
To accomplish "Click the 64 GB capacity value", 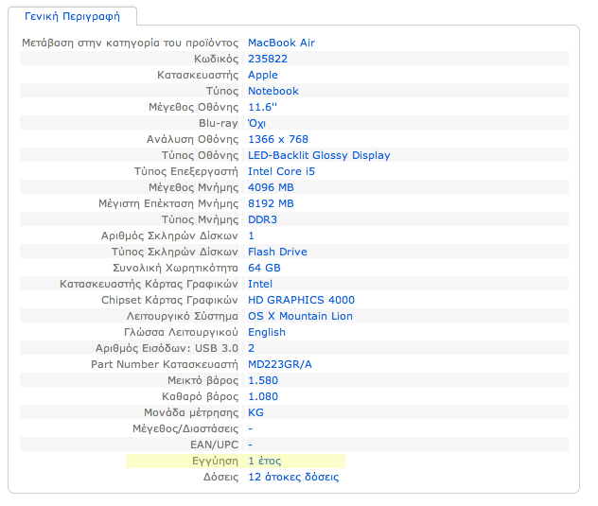I will click(264, 268).
